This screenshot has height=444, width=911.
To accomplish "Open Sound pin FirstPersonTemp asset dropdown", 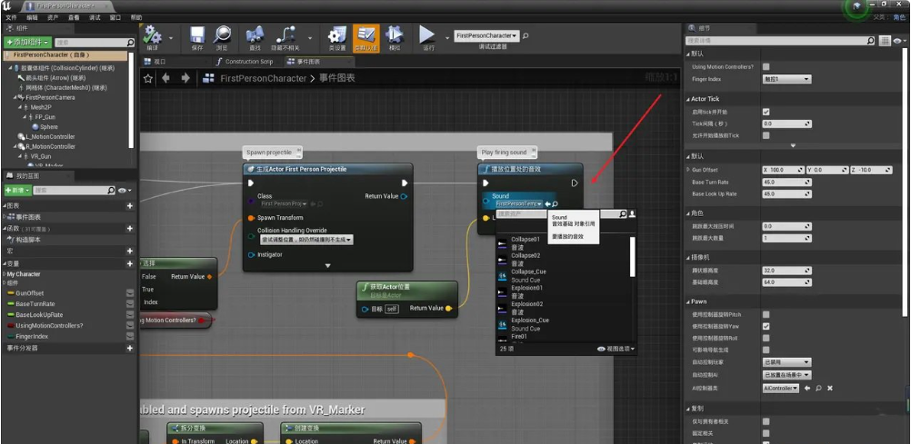I will 519,204.
